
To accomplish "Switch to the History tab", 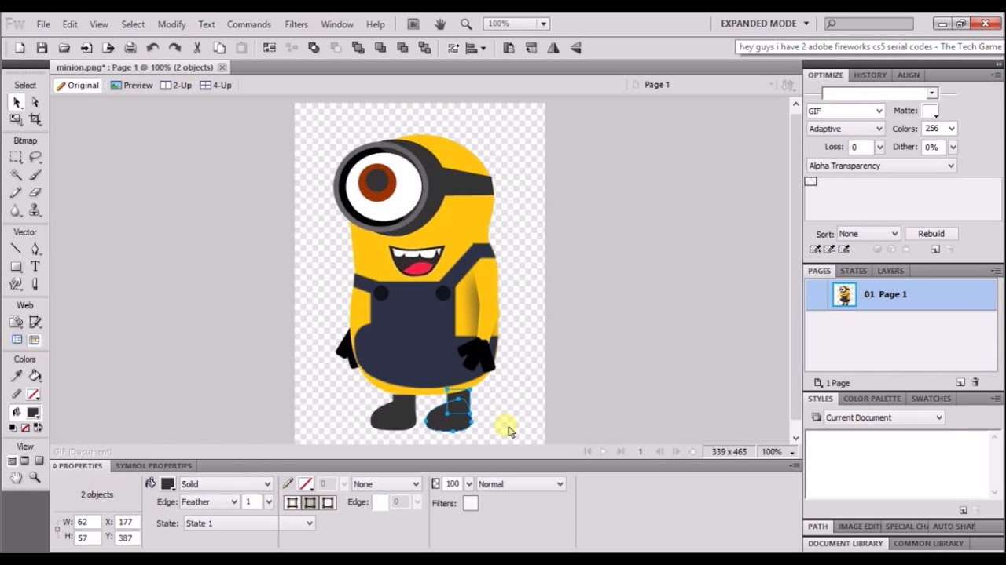I will point(870,75).
